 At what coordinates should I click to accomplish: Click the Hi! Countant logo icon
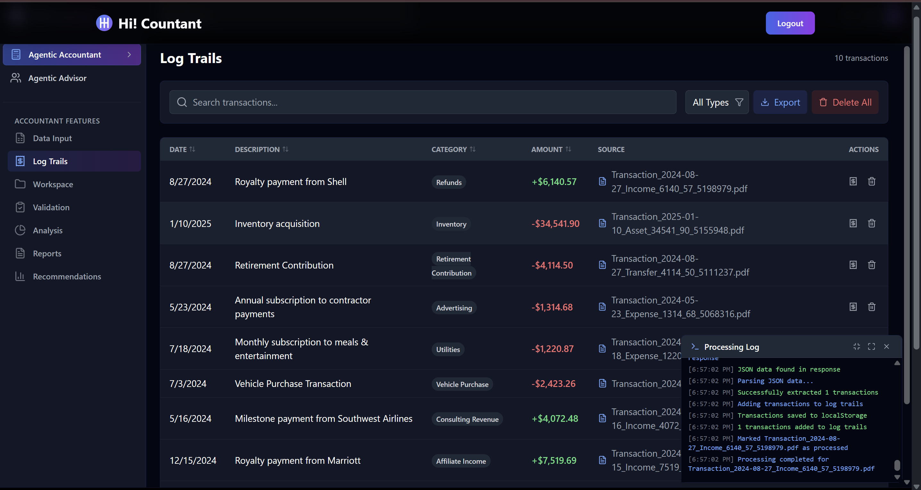tap(104, 23)
